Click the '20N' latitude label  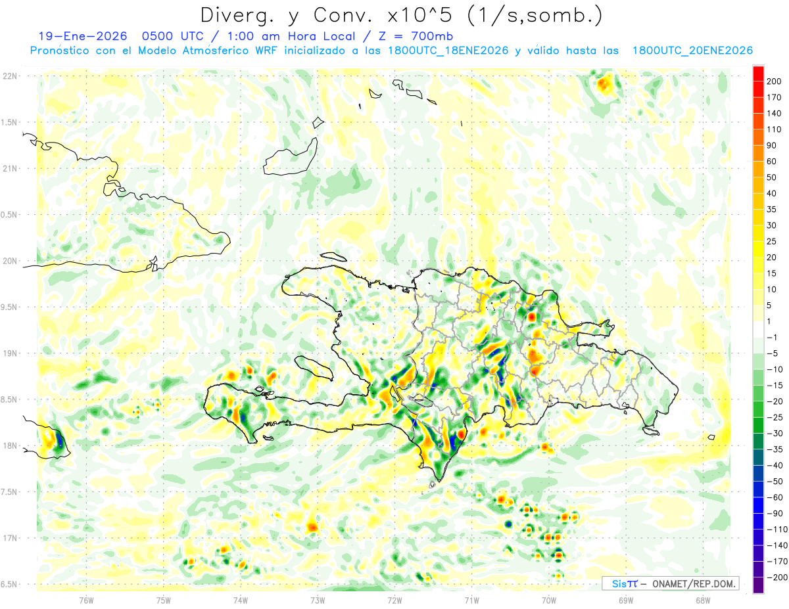[x=9, y=261]
